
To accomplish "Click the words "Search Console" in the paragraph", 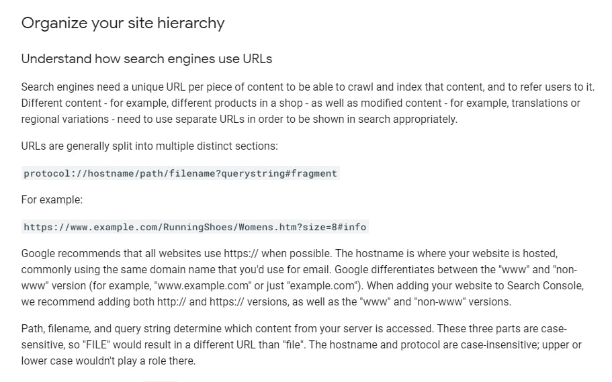I will [548, 286].
